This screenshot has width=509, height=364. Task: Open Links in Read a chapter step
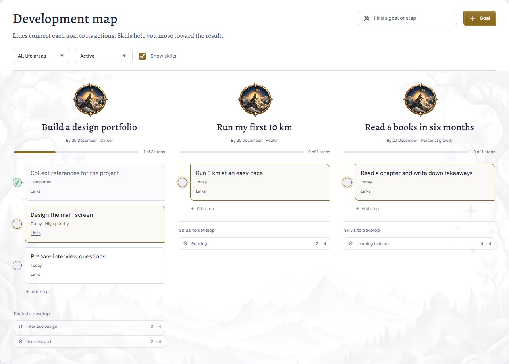coord(366,191)
